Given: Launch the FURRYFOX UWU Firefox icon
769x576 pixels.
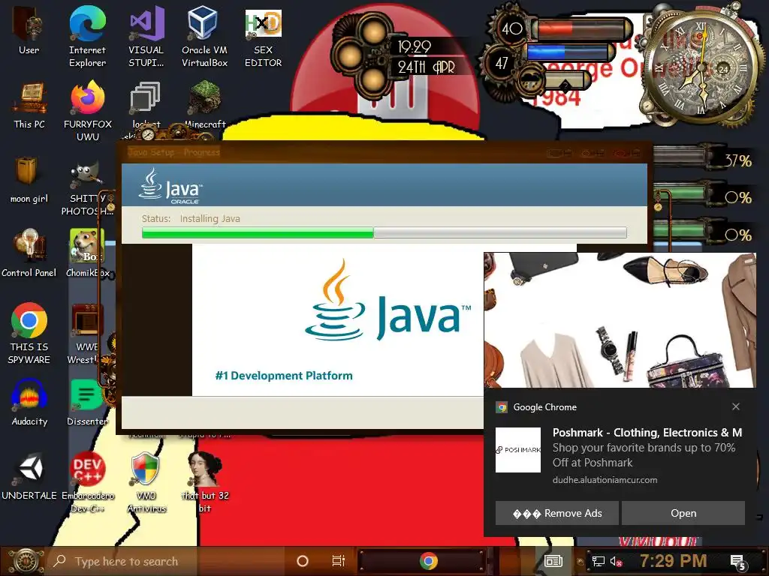Looking at the screenshot, I should pos(88,111).
